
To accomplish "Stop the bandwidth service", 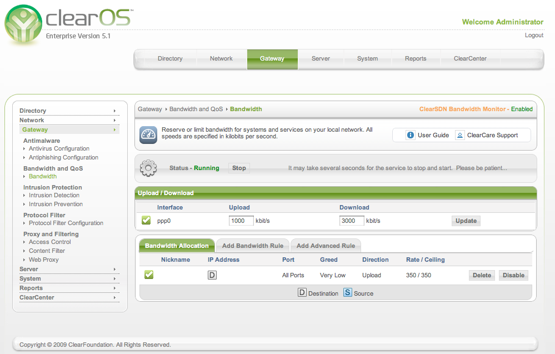I will (x=239, y=168).
